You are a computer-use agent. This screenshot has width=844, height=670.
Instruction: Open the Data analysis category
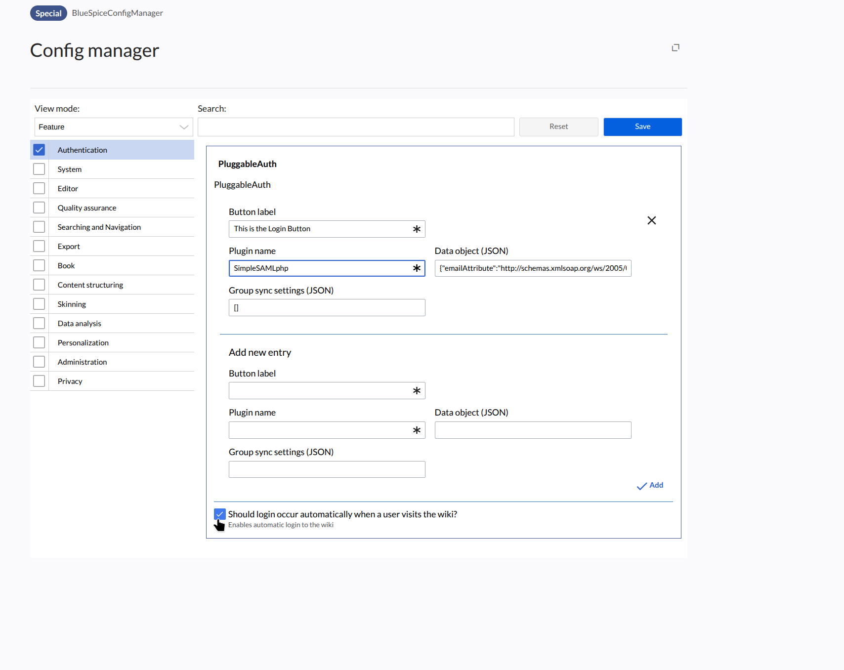[x=79, y=324]
